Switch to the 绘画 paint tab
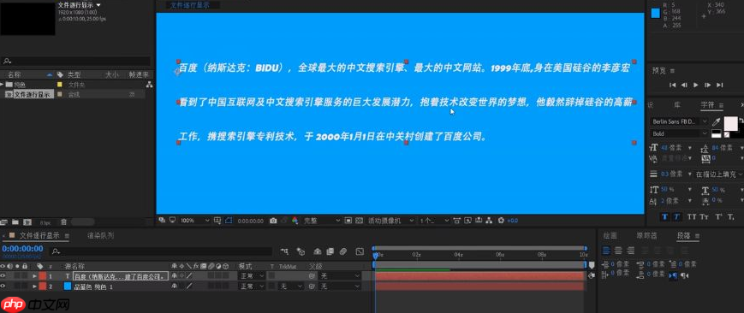The image size is (744, 313). click(610, 235)
